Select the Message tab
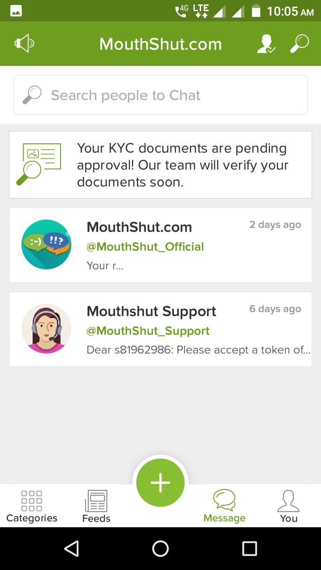 [224, 506]
